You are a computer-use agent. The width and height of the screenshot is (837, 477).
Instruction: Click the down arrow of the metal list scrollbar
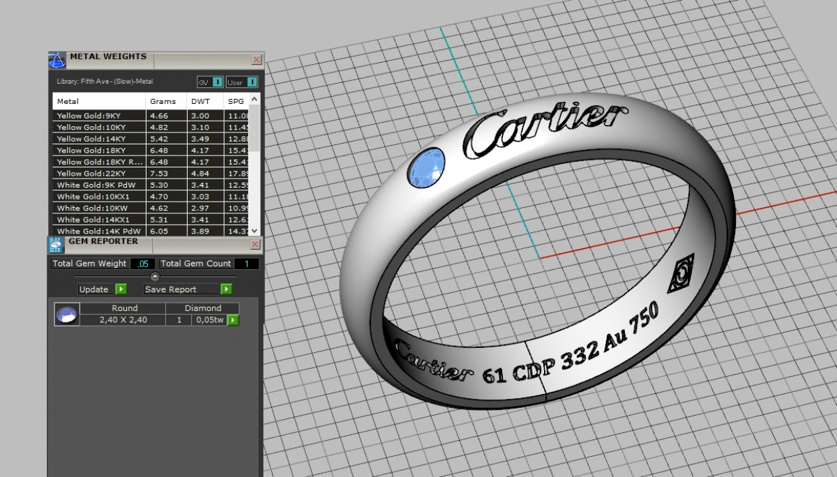tap(254, 230)
